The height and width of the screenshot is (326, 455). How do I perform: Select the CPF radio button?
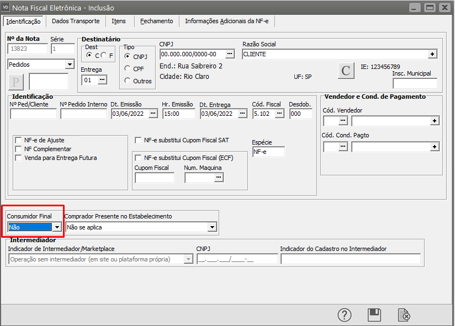128,68
